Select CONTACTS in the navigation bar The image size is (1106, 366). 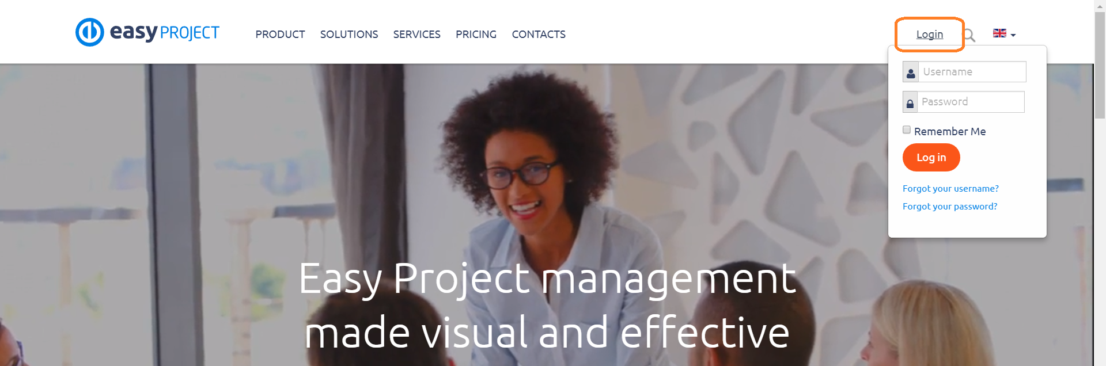[539, 35]
